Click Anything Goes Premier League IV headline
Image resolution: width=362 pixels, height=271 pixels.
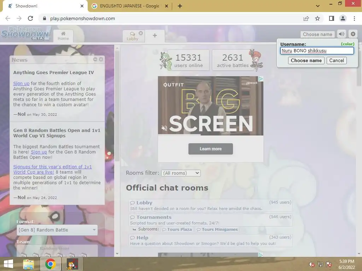53,72
